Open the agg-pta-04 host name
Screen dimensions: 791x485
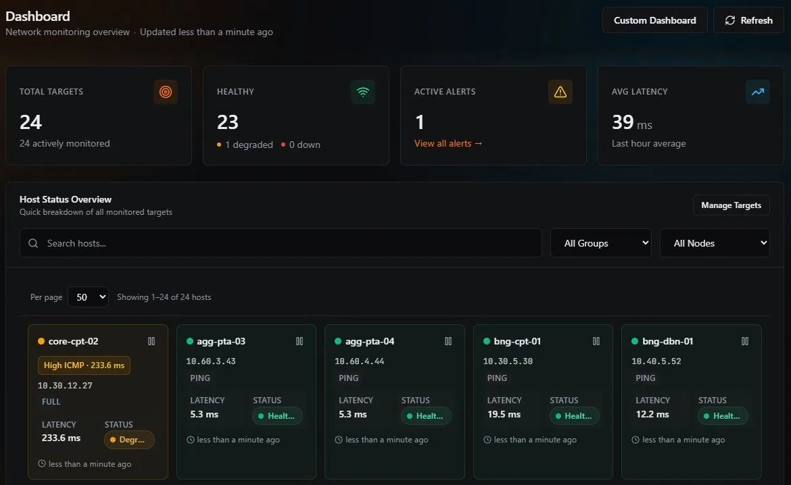tap(370, 341)
